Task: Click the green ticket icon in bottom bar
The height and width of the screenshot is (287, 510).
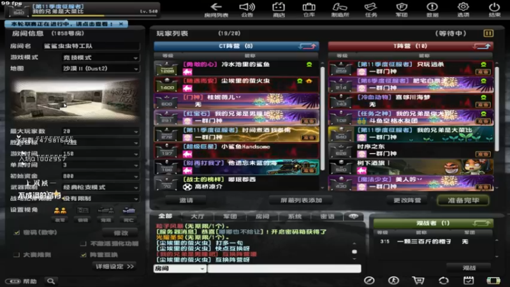Action: 493,281
